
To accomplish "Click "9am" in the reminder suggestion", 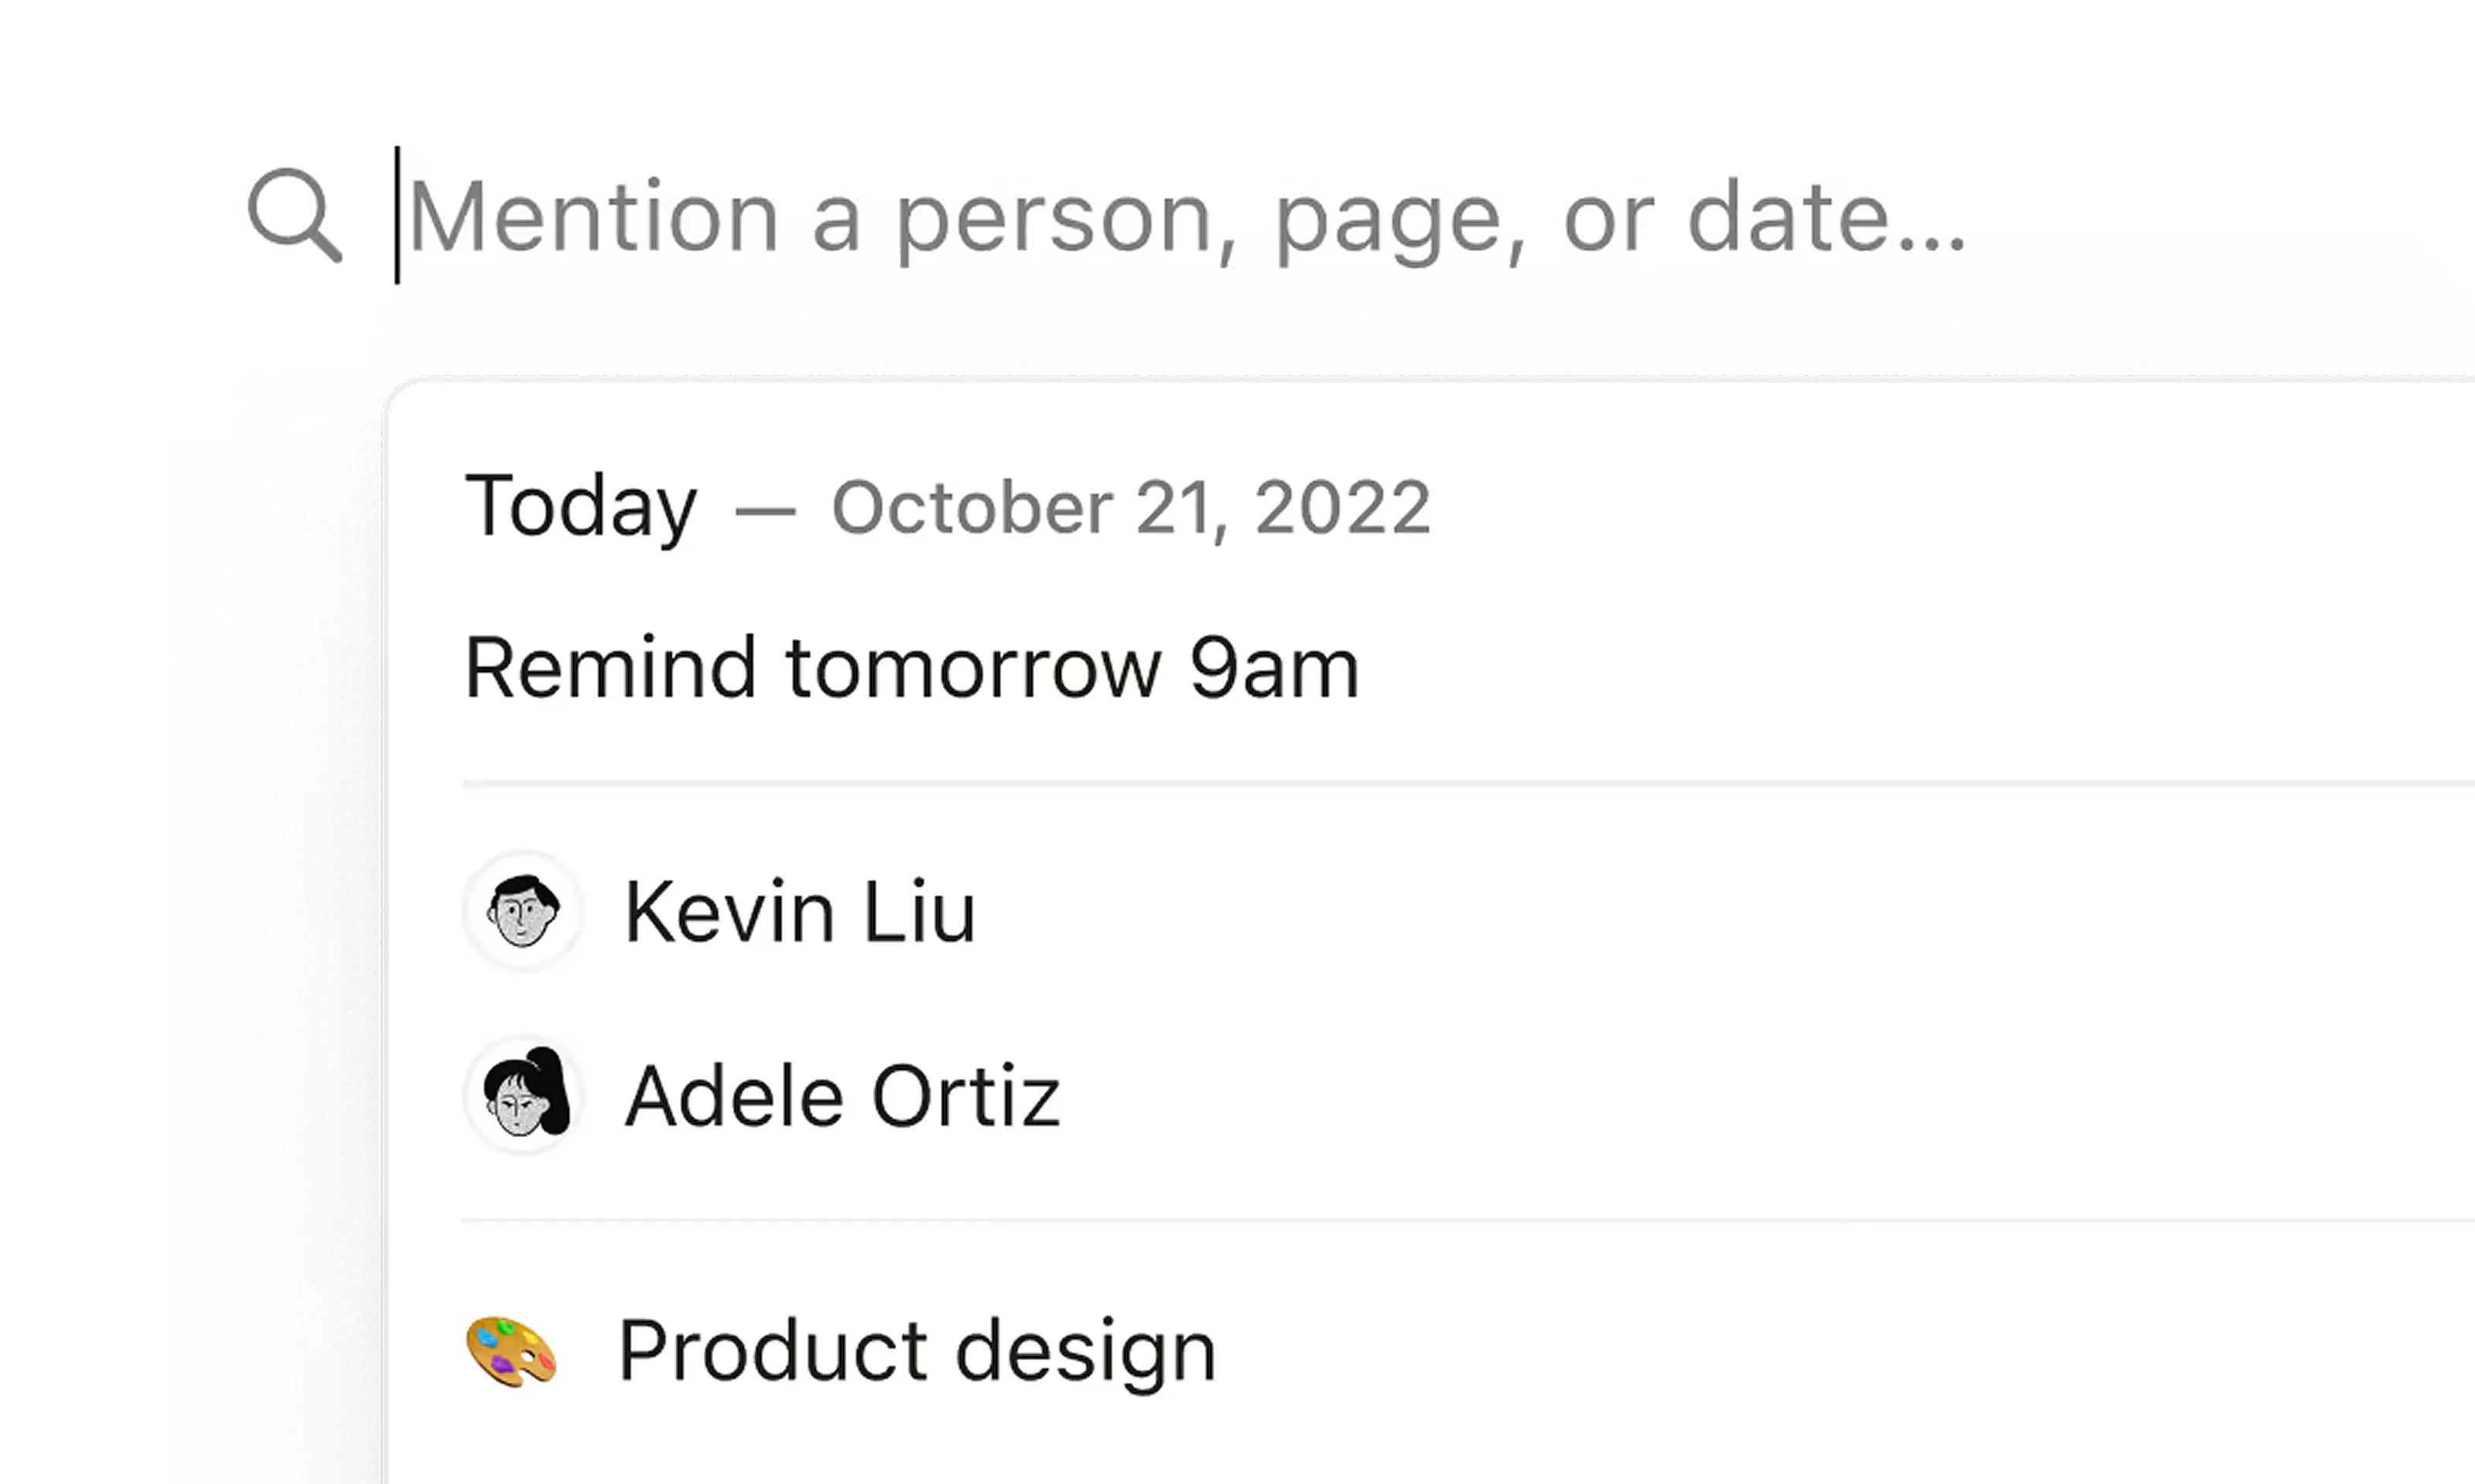I will click(x=1273, y=668).
